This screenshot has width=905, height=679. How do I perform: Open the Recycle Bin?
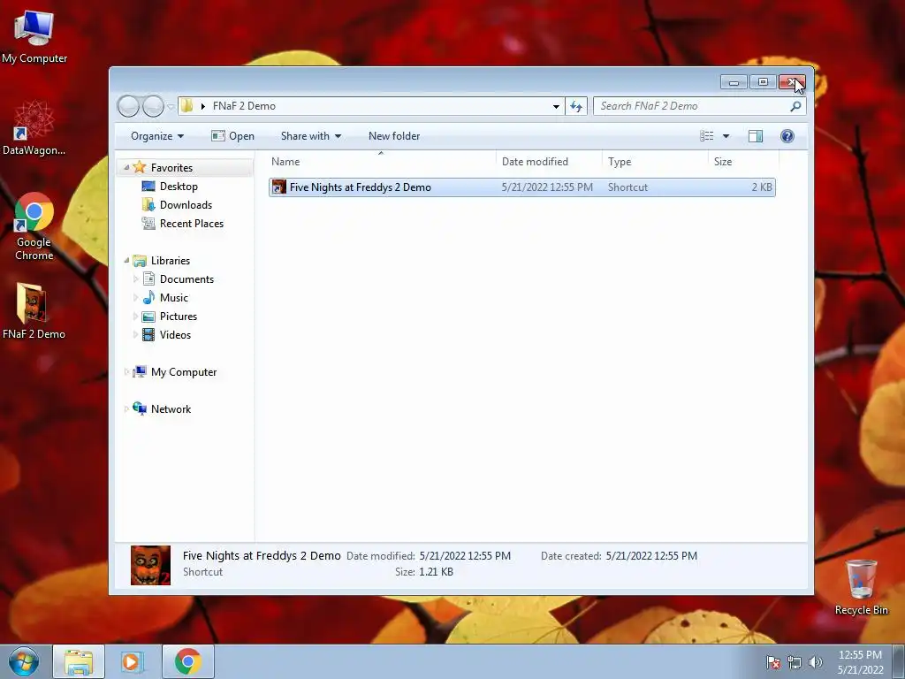861,587
